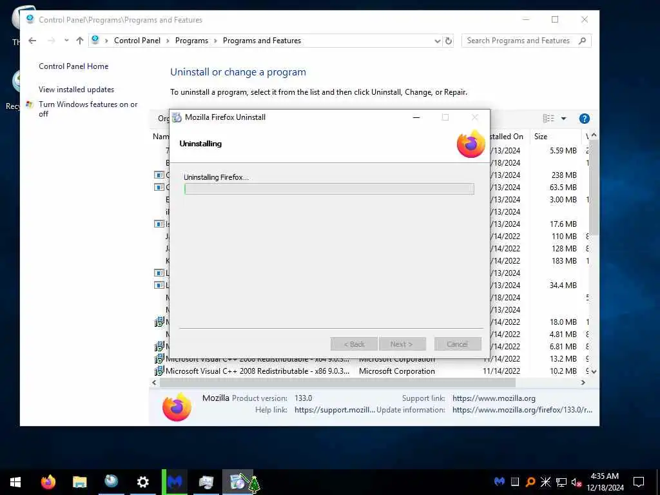The image size is (660, 495).
Task: Expand the address bar history dropdown
Action: click(x=438, y=41)
